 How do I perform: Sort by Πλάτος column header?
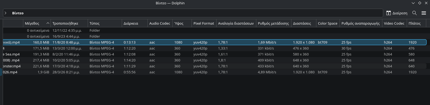coord(416,23)
